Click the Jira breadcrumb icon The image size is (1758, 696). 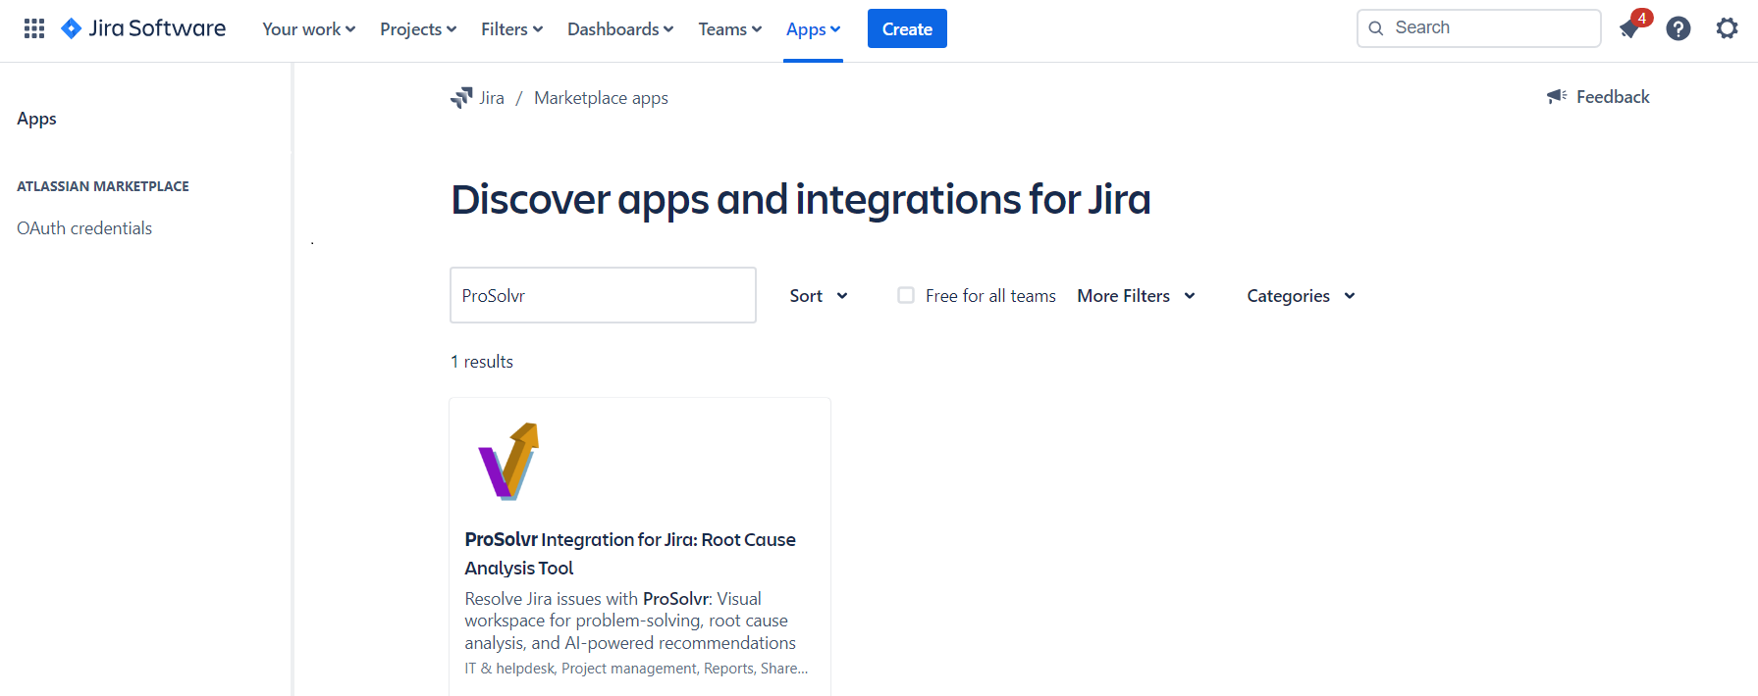point(461,97)
